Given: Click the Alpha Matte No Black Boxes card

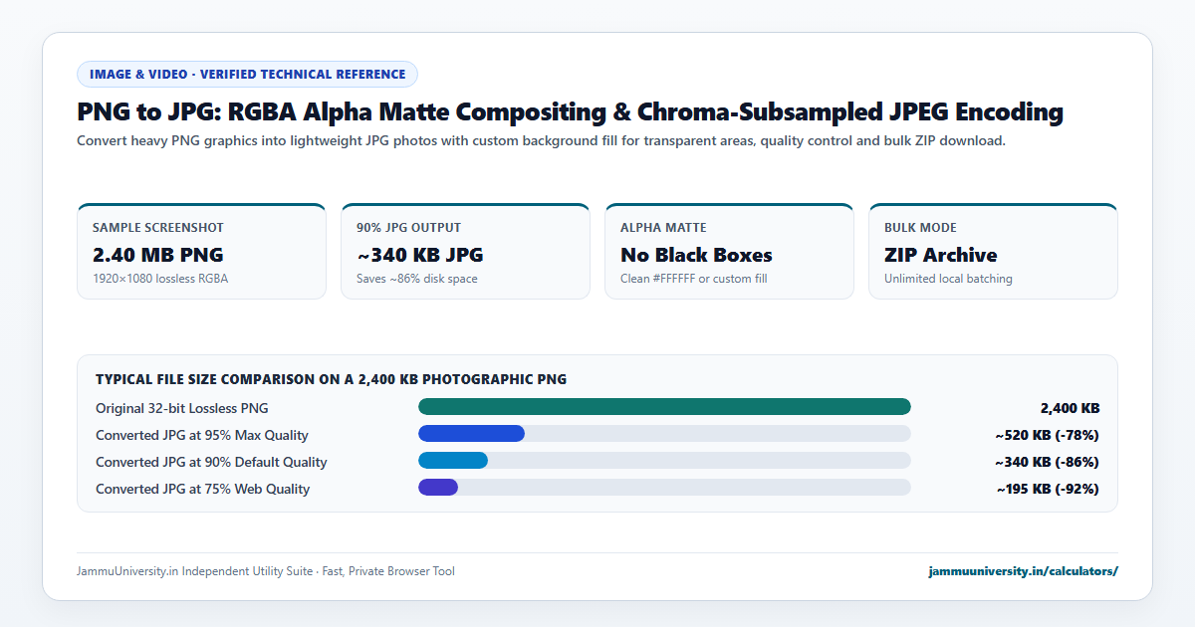Looking at the screenshot, I should point(729,251).
